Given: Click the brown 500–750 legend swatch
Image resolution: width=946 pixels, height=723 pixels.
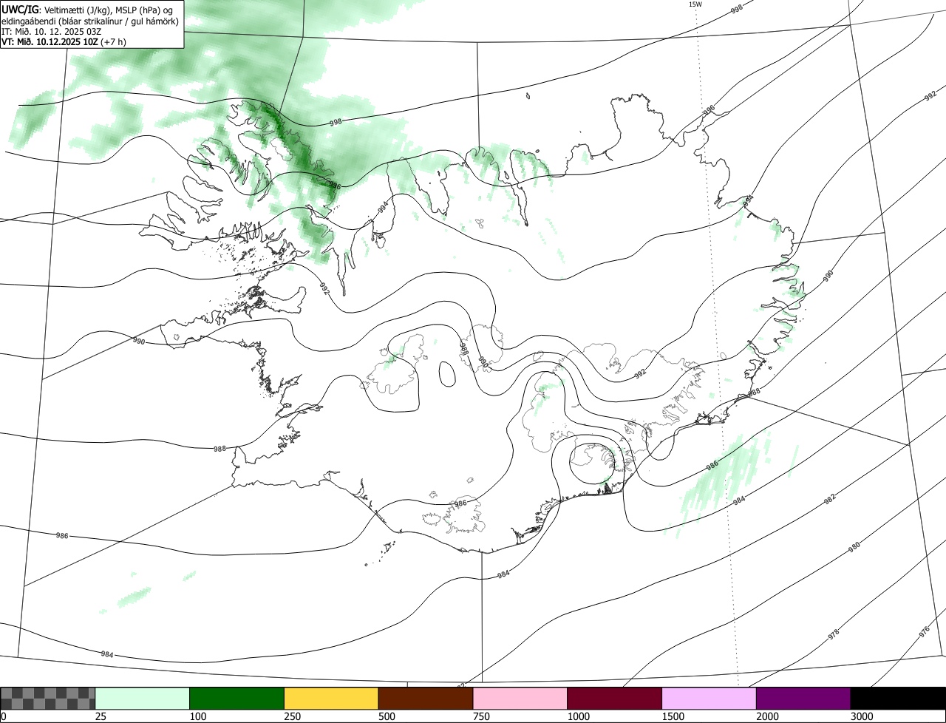Looking at the screenshot, I should coord(426,699).
